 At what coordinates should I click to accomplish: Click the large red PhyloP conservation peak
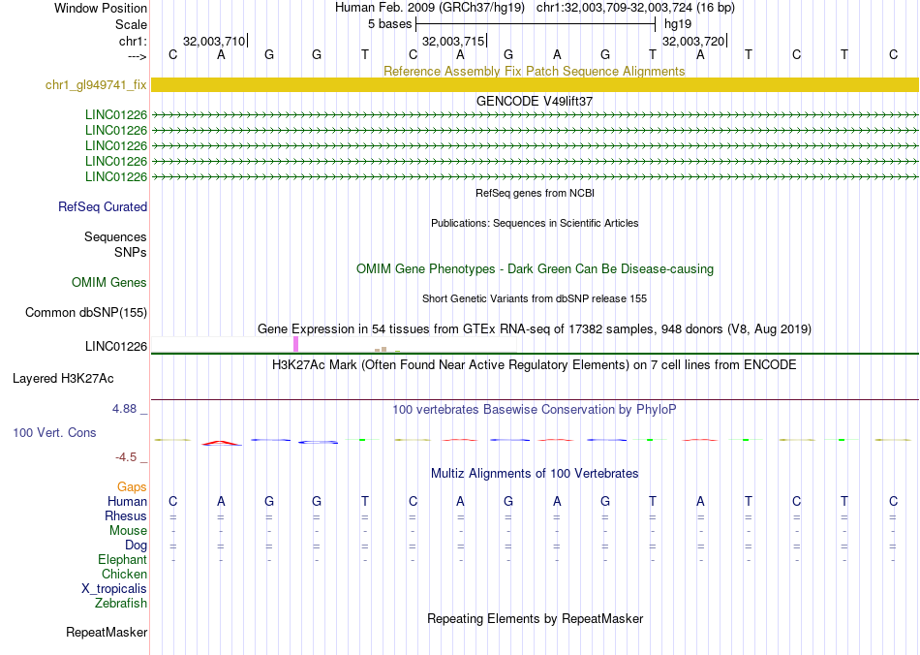[x=221, y=443]
